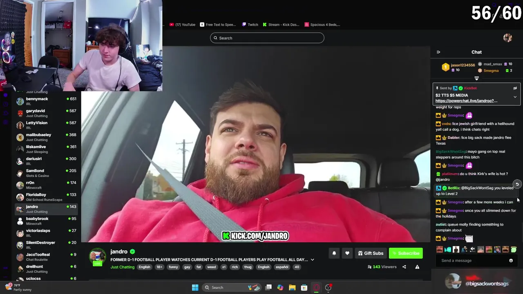Click the mad_smax gifter name
The width and height of the screenshot is (523, 294).
(493, 64)
